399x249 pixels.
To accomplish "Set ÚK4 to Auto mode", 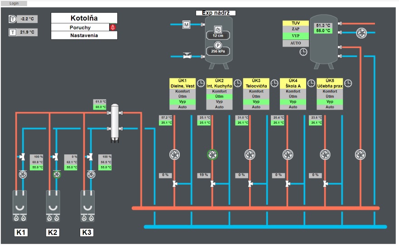I will coord(293,107).
